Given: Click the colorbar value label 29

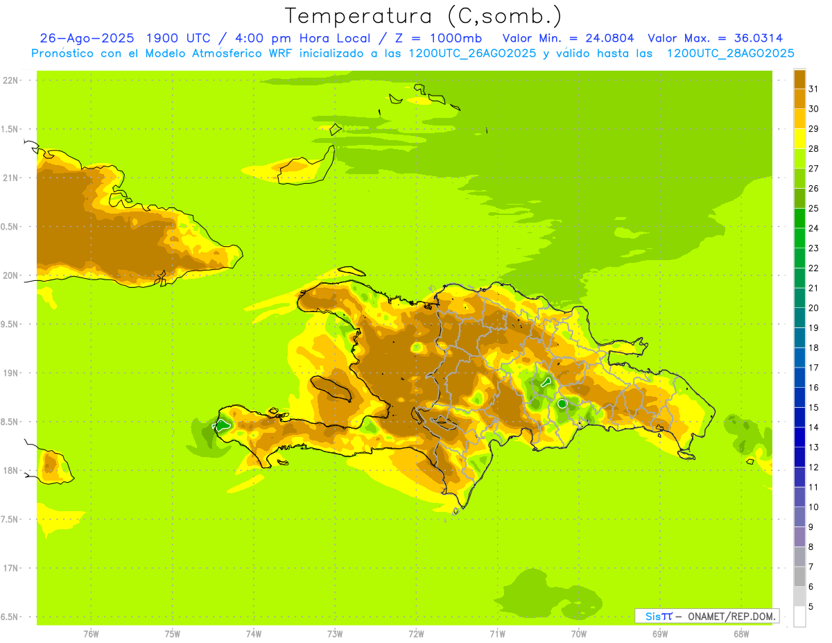Looking at the screenshot, I should point(813,129).
